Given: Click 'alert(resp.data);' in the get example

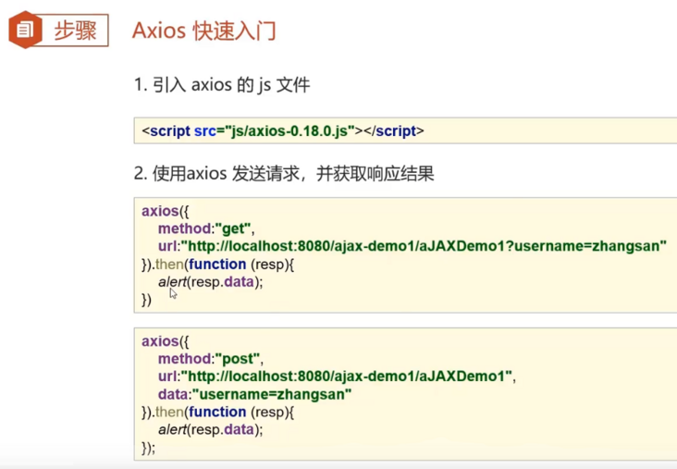Looking at the screenshot, I should coord(210,282).
